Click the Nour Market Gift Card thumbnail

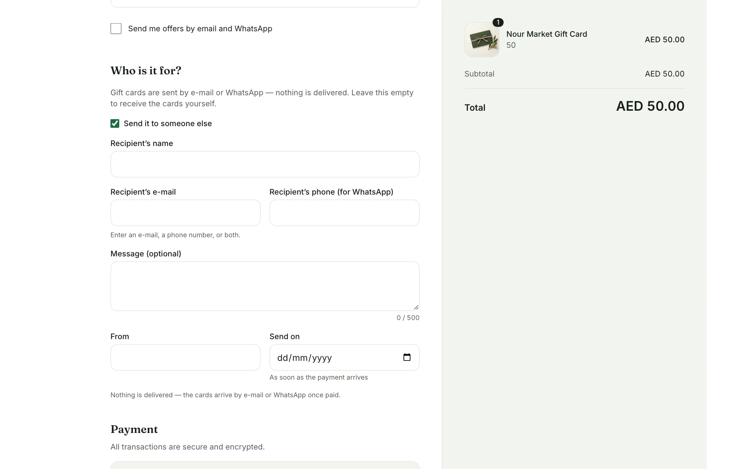point(482,39)
